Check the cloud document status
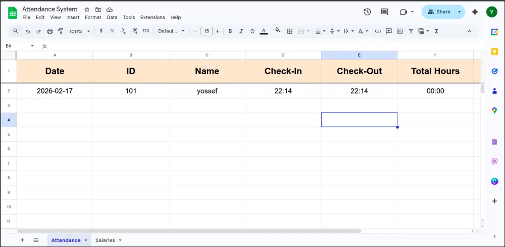Viewport: 505px width, 247px height. 110,9
